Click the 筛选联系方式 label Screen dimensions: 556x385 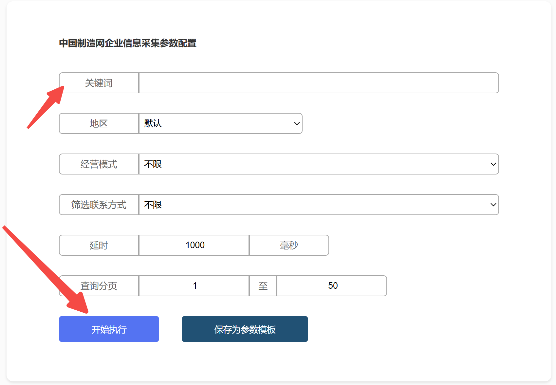tap(99, 205)
